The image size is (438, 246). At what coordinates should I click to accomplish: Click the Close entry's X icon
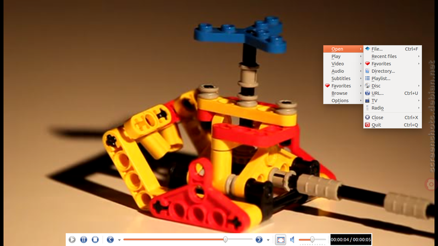(367, 117)
